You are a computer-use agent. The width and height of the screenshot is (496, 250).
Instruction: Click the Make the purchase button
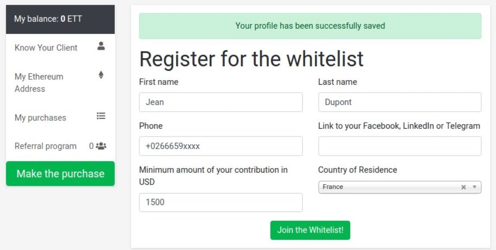pyautogui.click(x=60, y=174)
